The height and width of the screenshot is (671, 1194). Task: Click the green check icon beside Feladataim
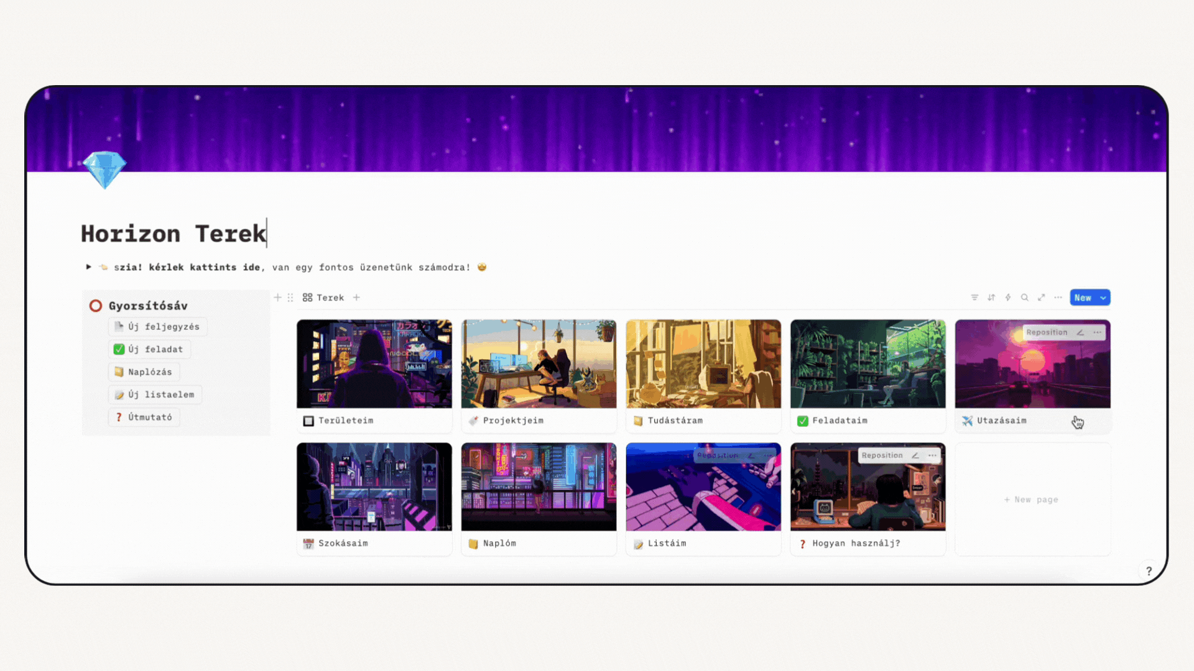tap(803, 421)
